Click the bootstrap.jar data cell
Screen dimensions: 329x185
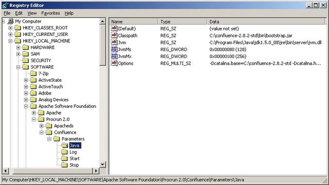251,35
